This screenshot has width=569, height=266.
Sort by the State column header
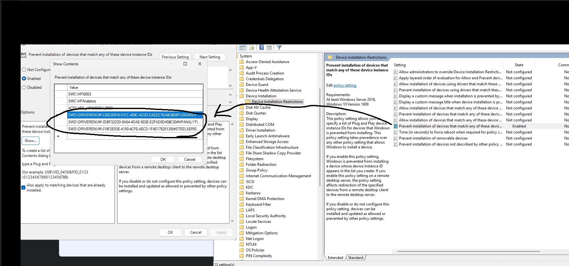click(x=519, y=65)
